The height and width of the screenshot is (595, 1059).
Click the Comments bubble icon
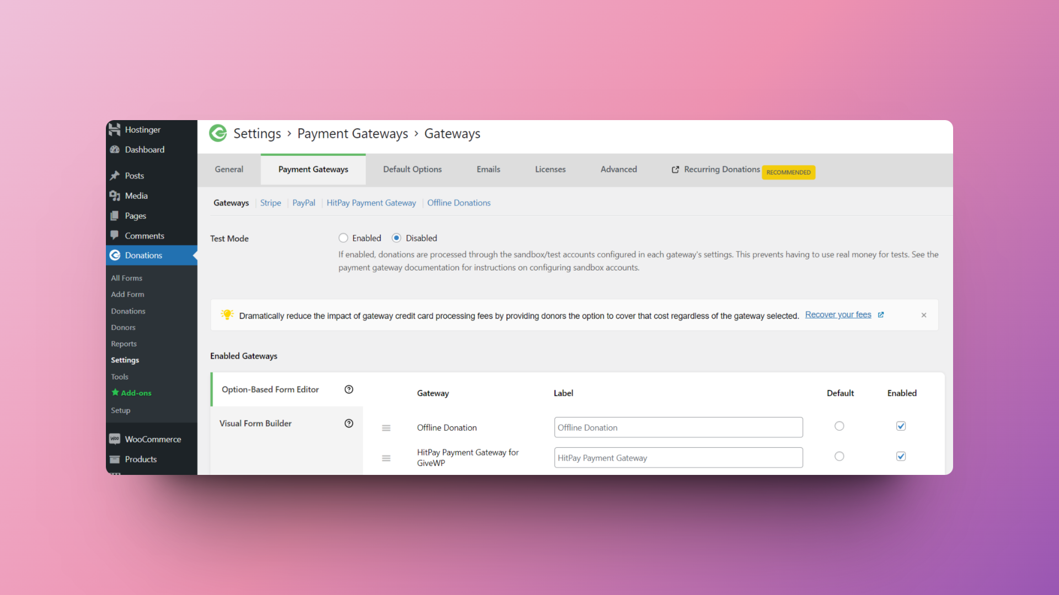115,235
